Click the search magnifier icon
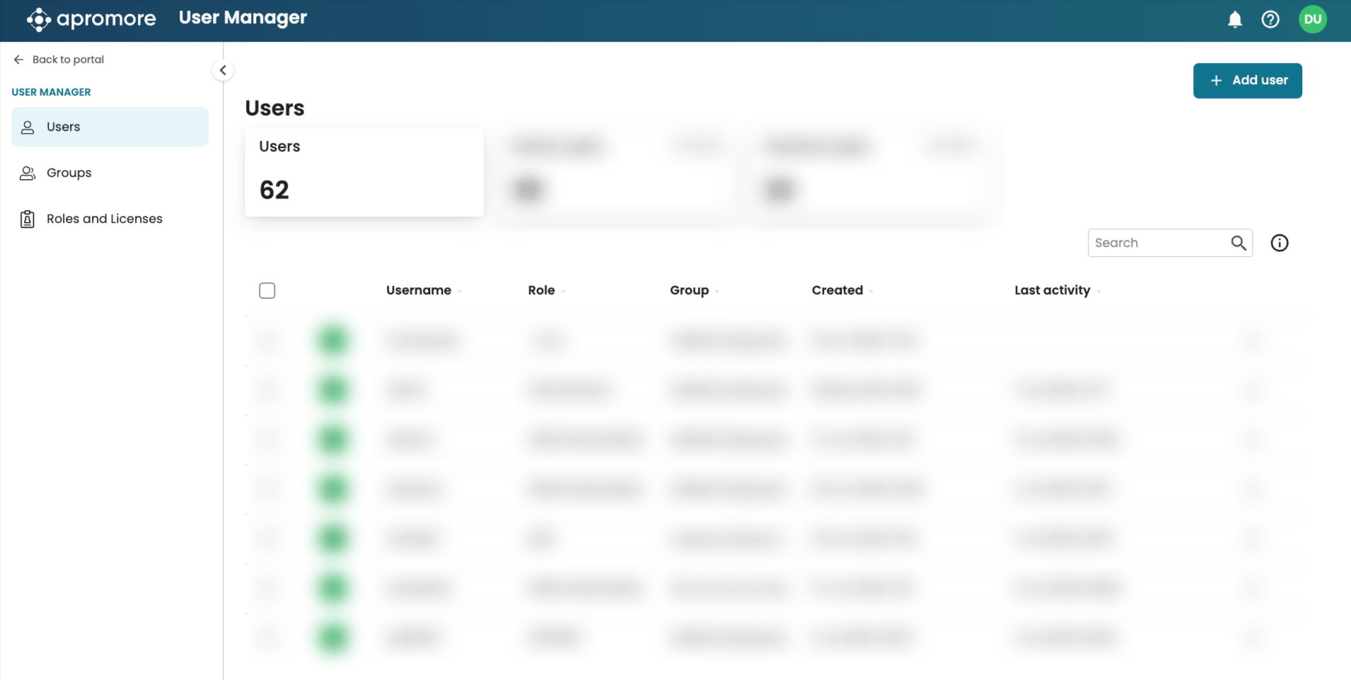 tap(1238, 243)
